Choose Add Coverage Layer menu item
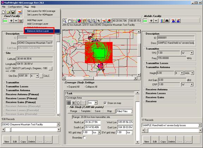 click(38, 24)
